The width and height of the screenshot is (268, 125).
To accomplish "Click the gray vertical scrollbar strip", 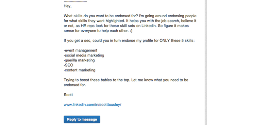I will (x=206, y=63).
